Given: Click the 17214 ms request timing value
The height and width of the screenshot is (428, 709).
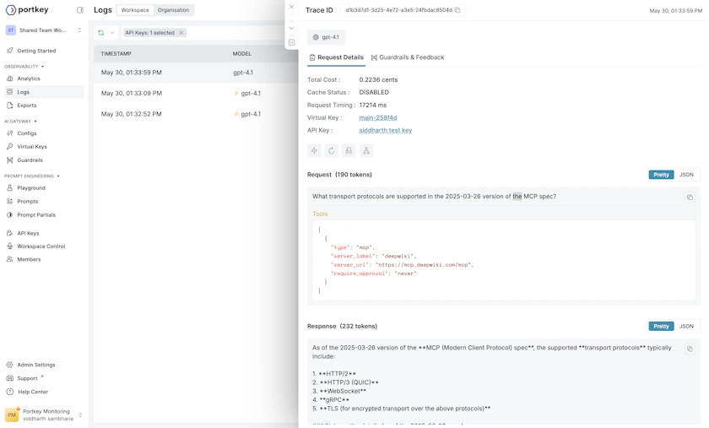Looking at the screenshot, I should tap(373, 105).
